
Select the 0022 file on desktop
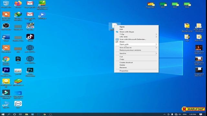[163, 5]
